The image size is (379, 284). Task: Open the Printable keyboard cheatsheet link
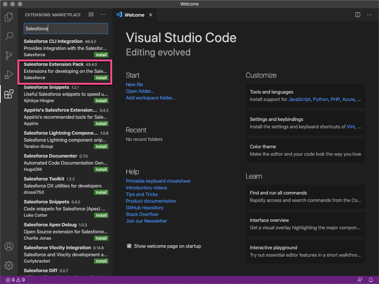[158, 181]
